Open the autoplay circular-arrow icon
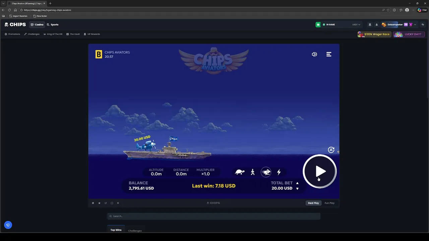This screenshot has width=429, height=241. pos(331,150)
